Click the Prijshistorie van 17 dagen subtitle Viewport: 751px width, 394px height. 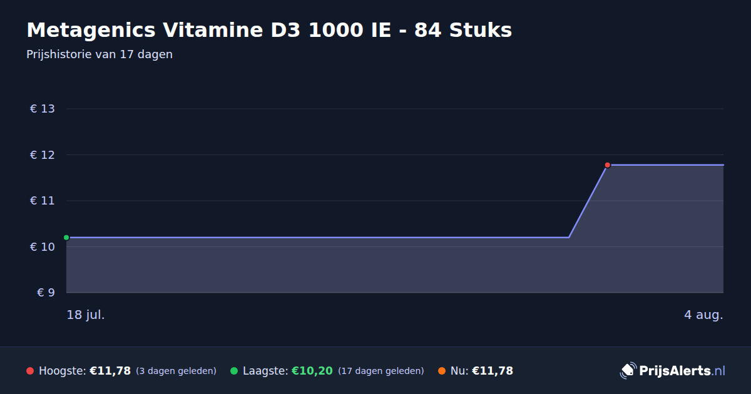coord(100,54)
